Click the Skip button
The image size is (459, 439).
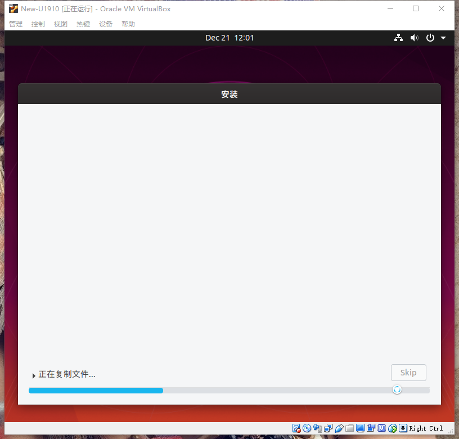(x=408, y=373)
